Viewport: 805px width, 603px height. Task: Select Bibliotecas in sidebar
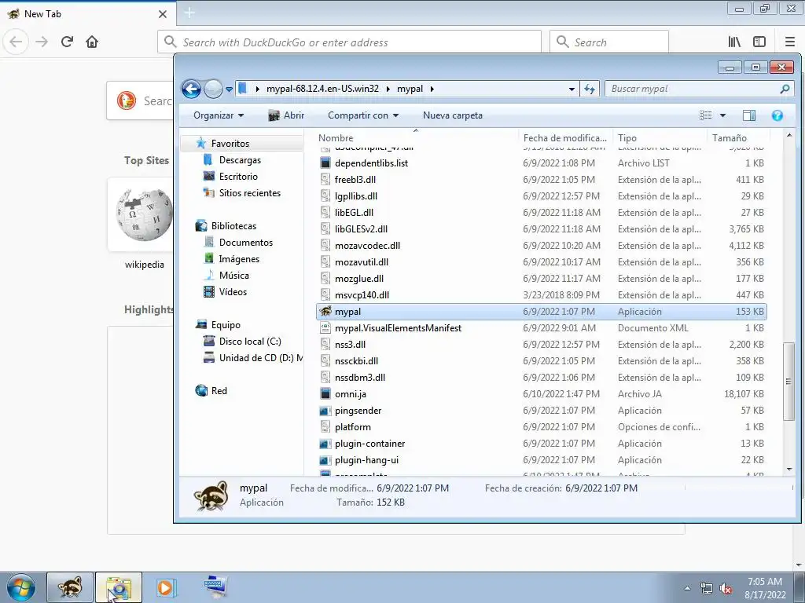(233, 226)
